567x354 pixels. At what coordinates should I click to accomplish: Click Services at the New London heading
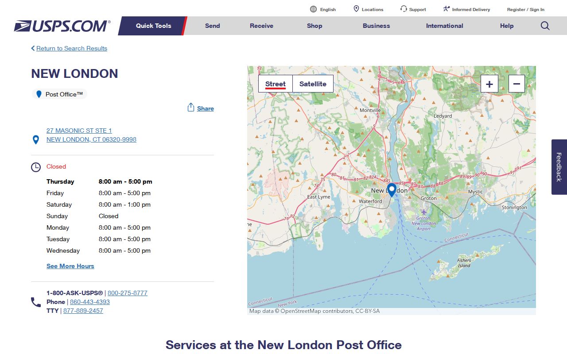pyautogui.click(x=283, y=345)
